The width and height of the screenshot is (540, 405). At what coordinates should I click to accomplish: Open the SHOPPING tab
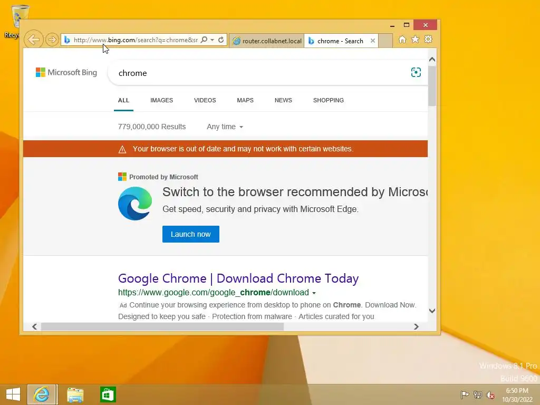329,100
